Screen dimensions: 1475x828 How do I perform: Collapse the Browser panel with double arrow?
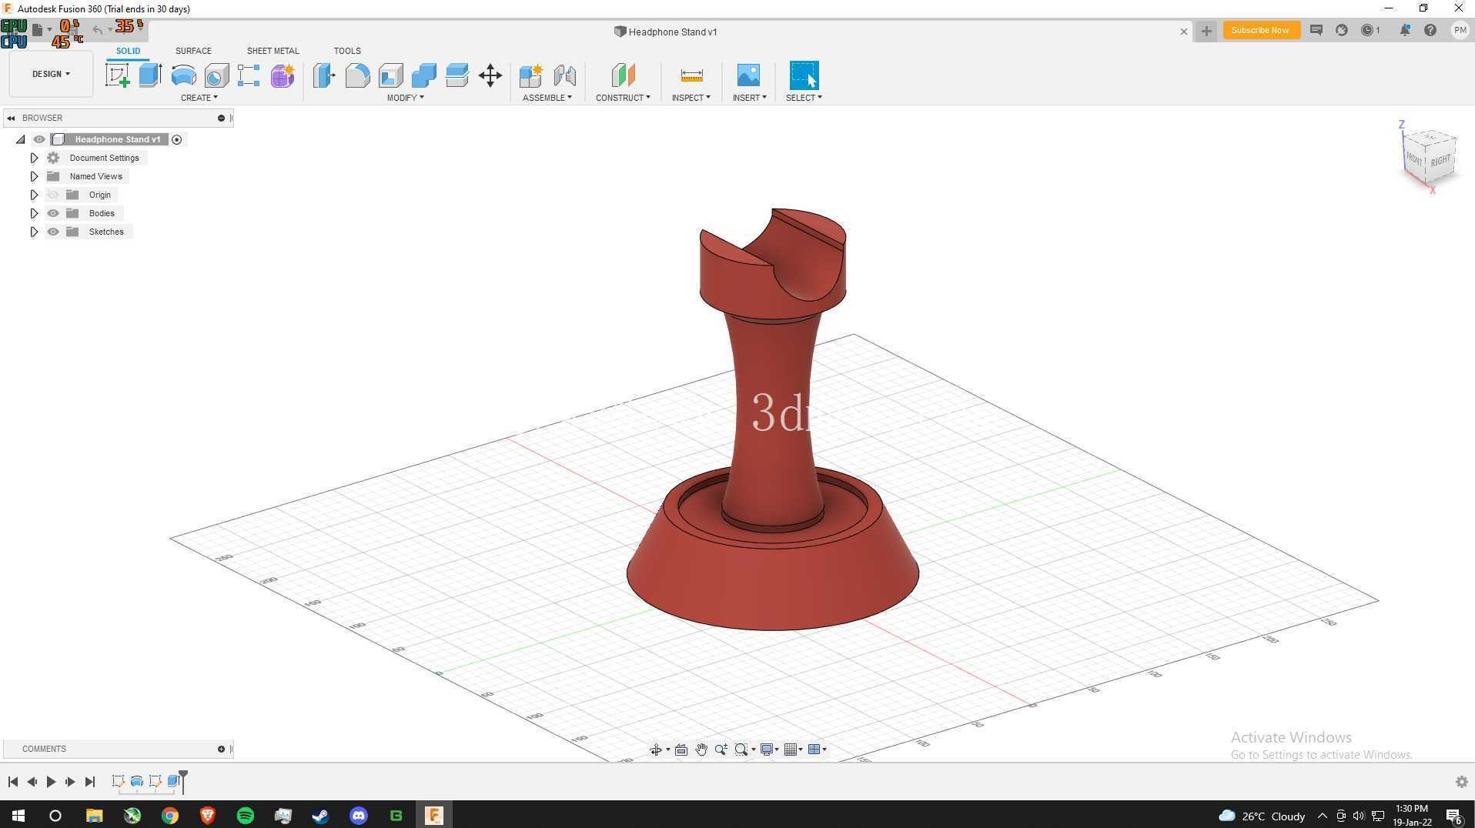tap(11, 118)
